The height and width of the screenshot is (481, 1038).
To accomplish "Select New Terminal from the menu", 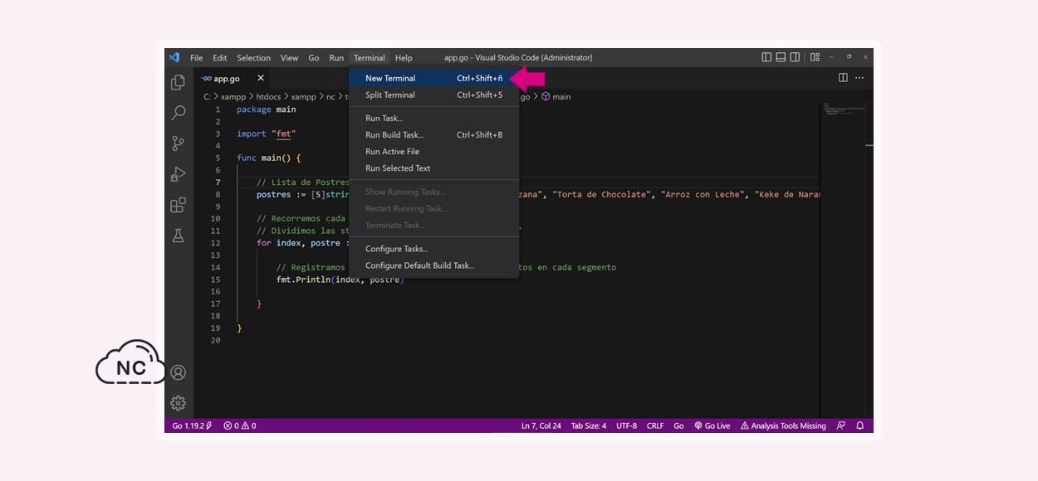I will (433, 78).
